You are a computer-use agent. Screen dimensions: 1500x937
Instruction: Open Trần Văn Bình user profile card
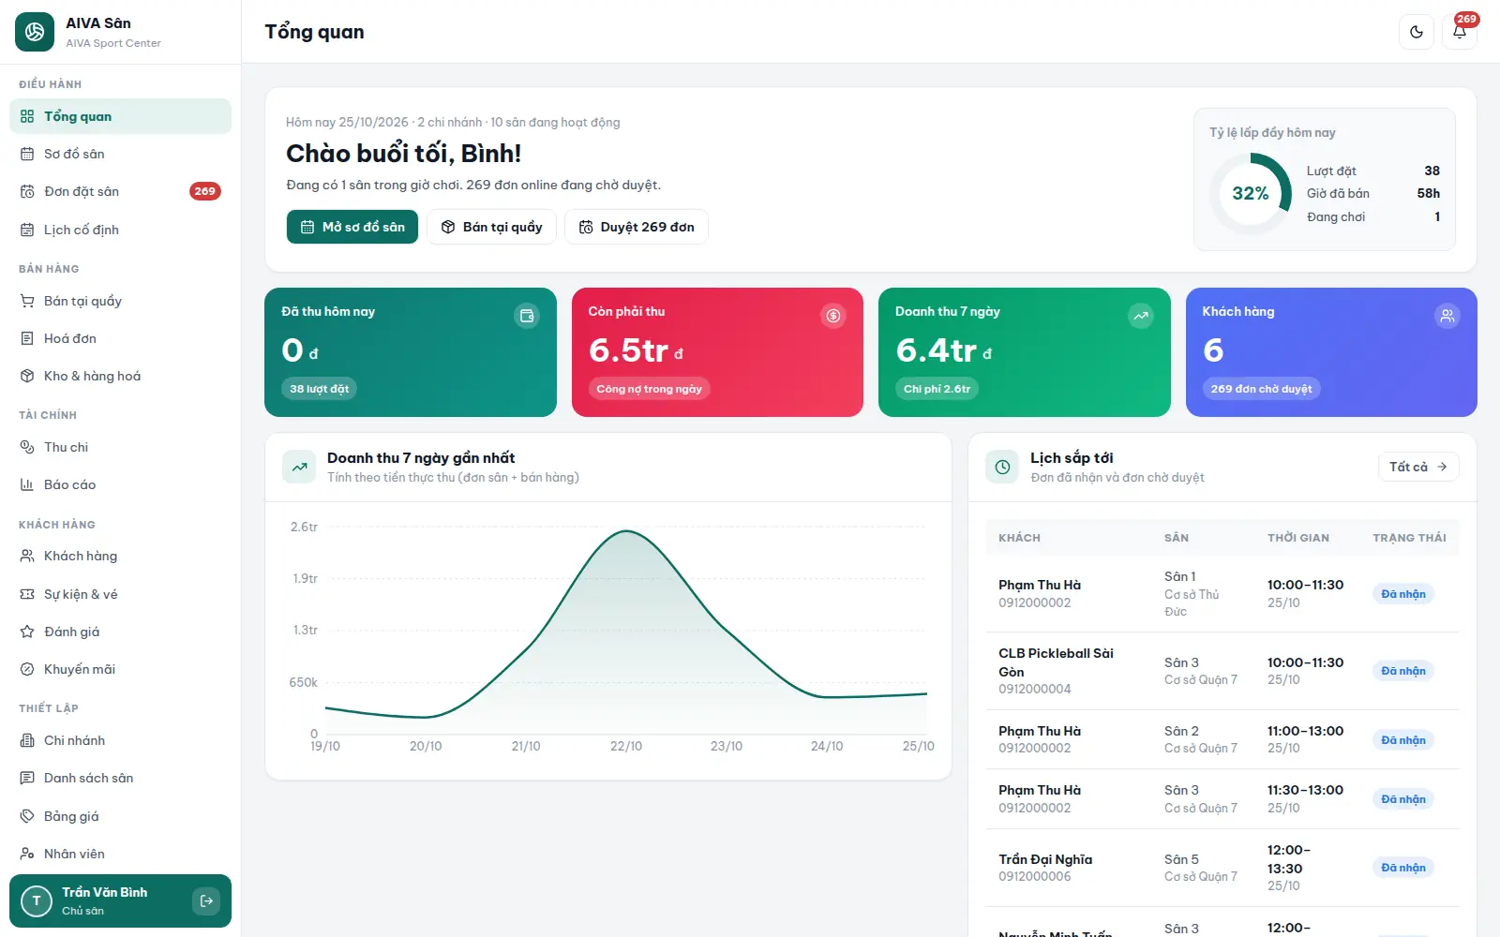[x=120, y=900]
